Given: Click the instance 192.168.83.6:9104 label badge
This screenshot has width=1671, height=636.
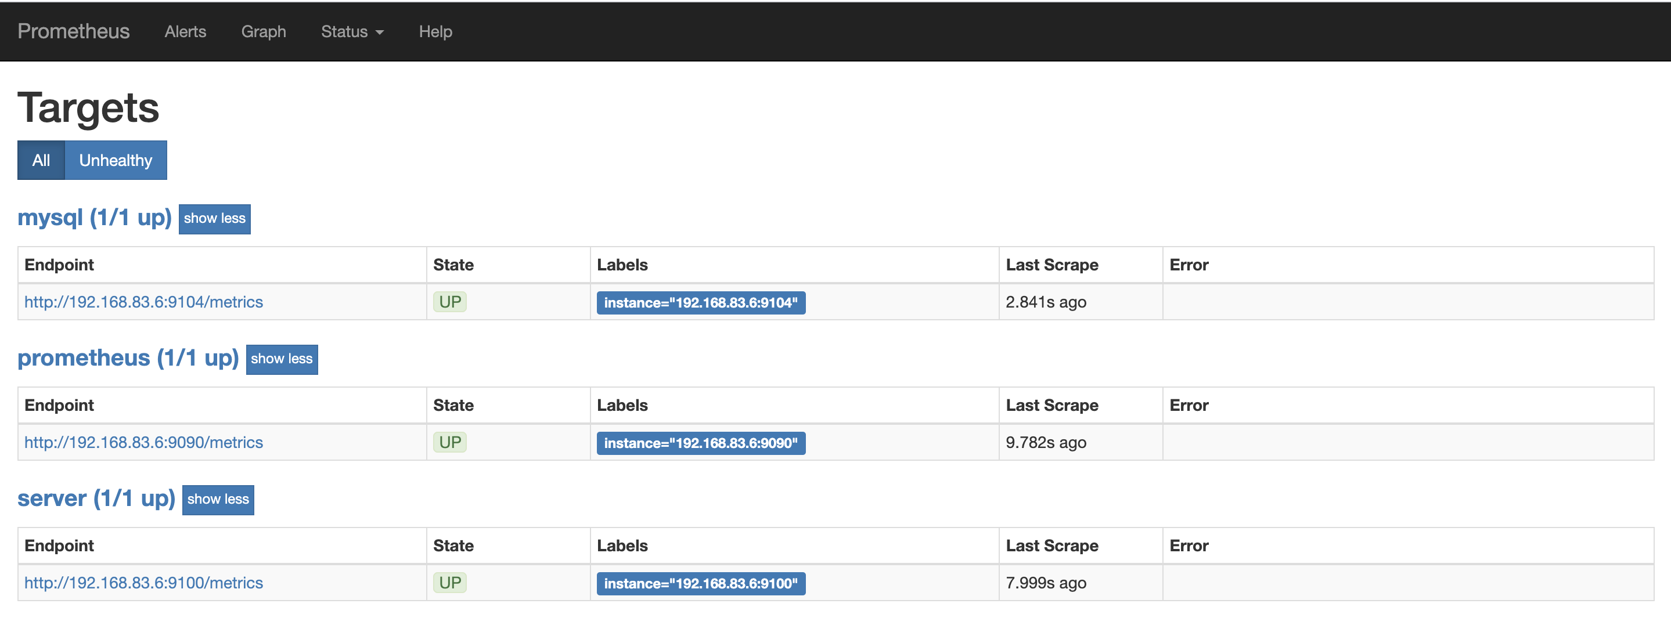Looking at the screenshot, I should coord(701,303).
